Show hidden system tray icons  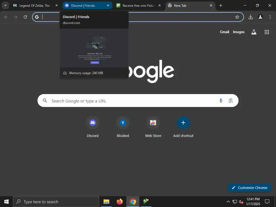click(x=228, y=202)
